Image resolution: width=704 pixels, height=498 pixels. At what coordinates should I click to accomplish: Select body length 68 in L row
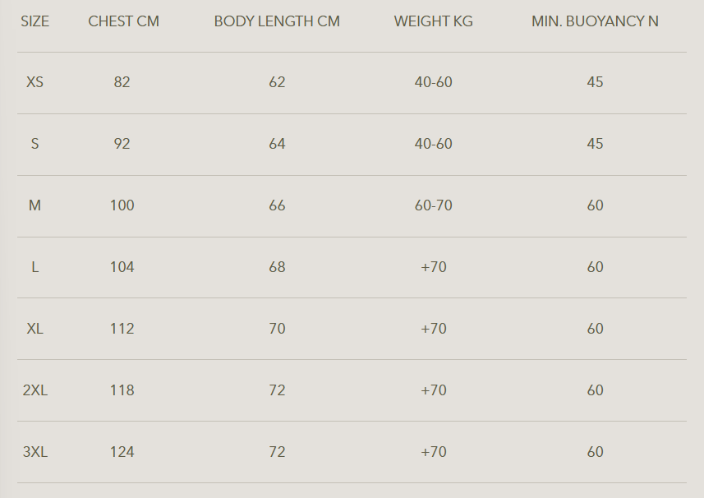coord(277,267)
